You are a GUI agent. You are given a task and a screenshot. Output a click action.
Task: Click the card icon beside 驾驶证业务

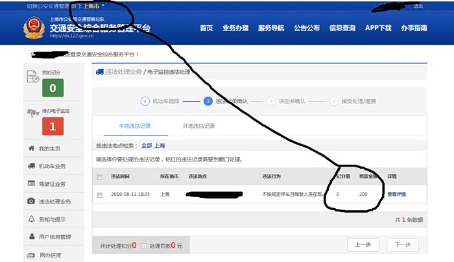(31, 184)
